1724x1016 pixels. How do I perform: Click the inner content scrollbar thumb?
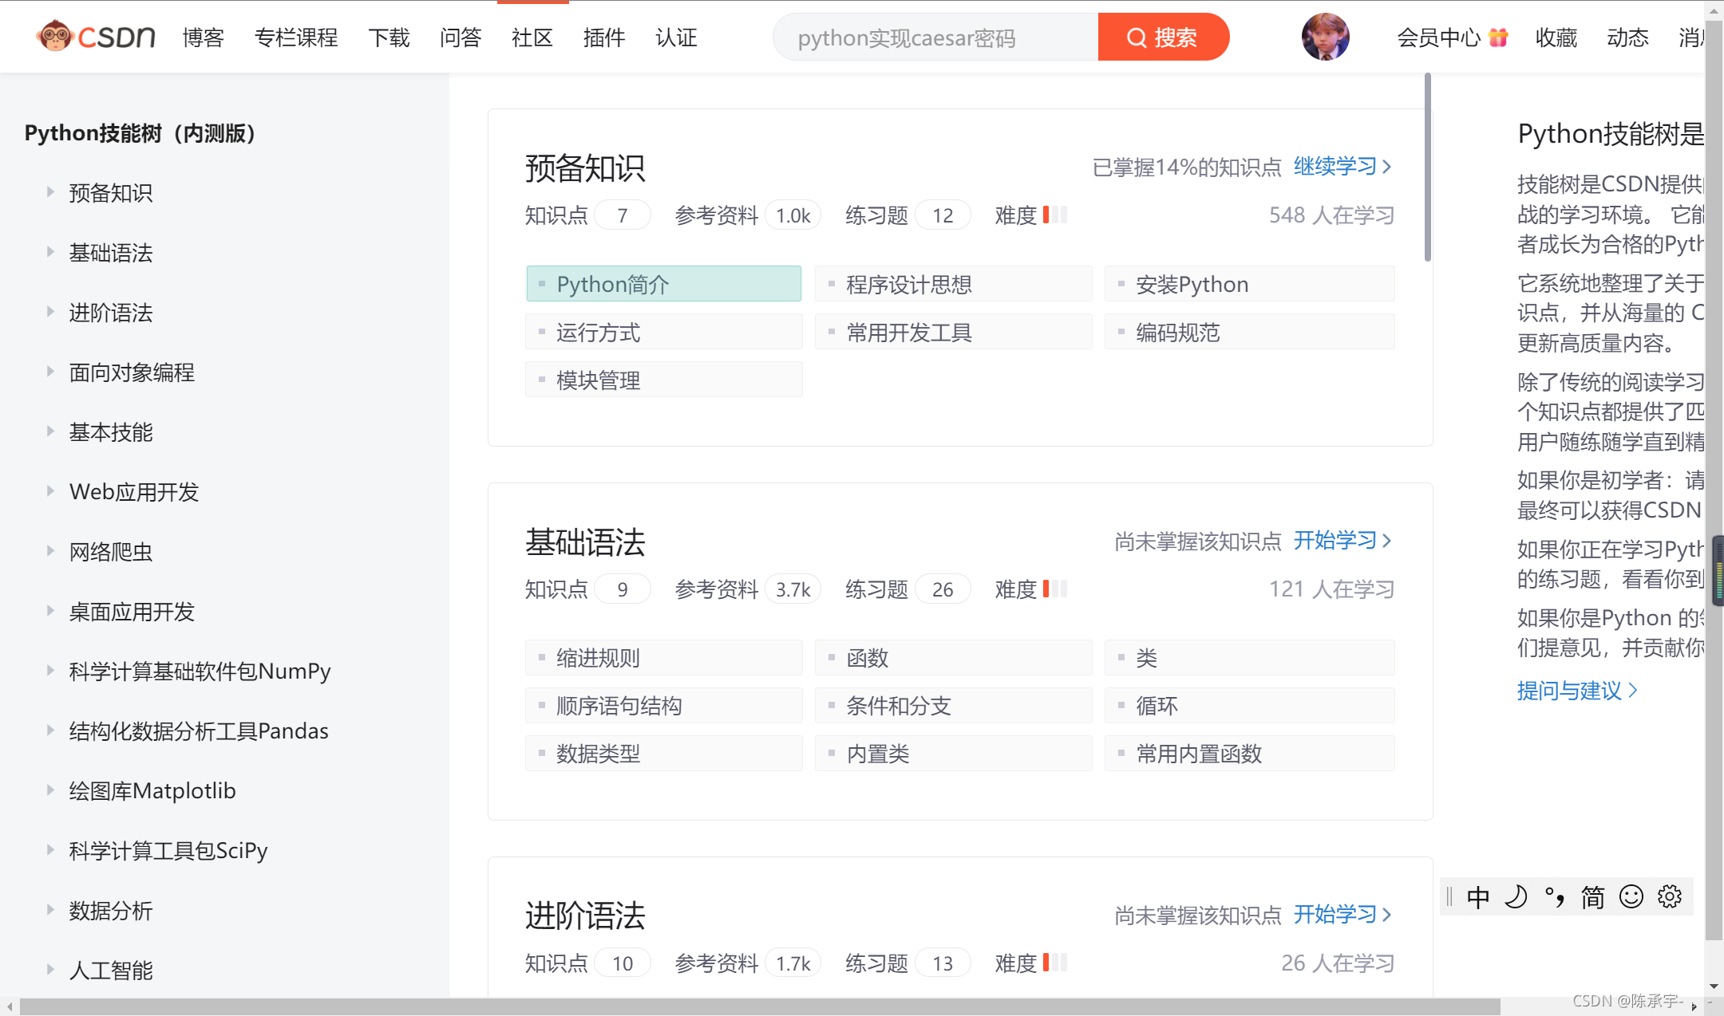(1428, 167)
